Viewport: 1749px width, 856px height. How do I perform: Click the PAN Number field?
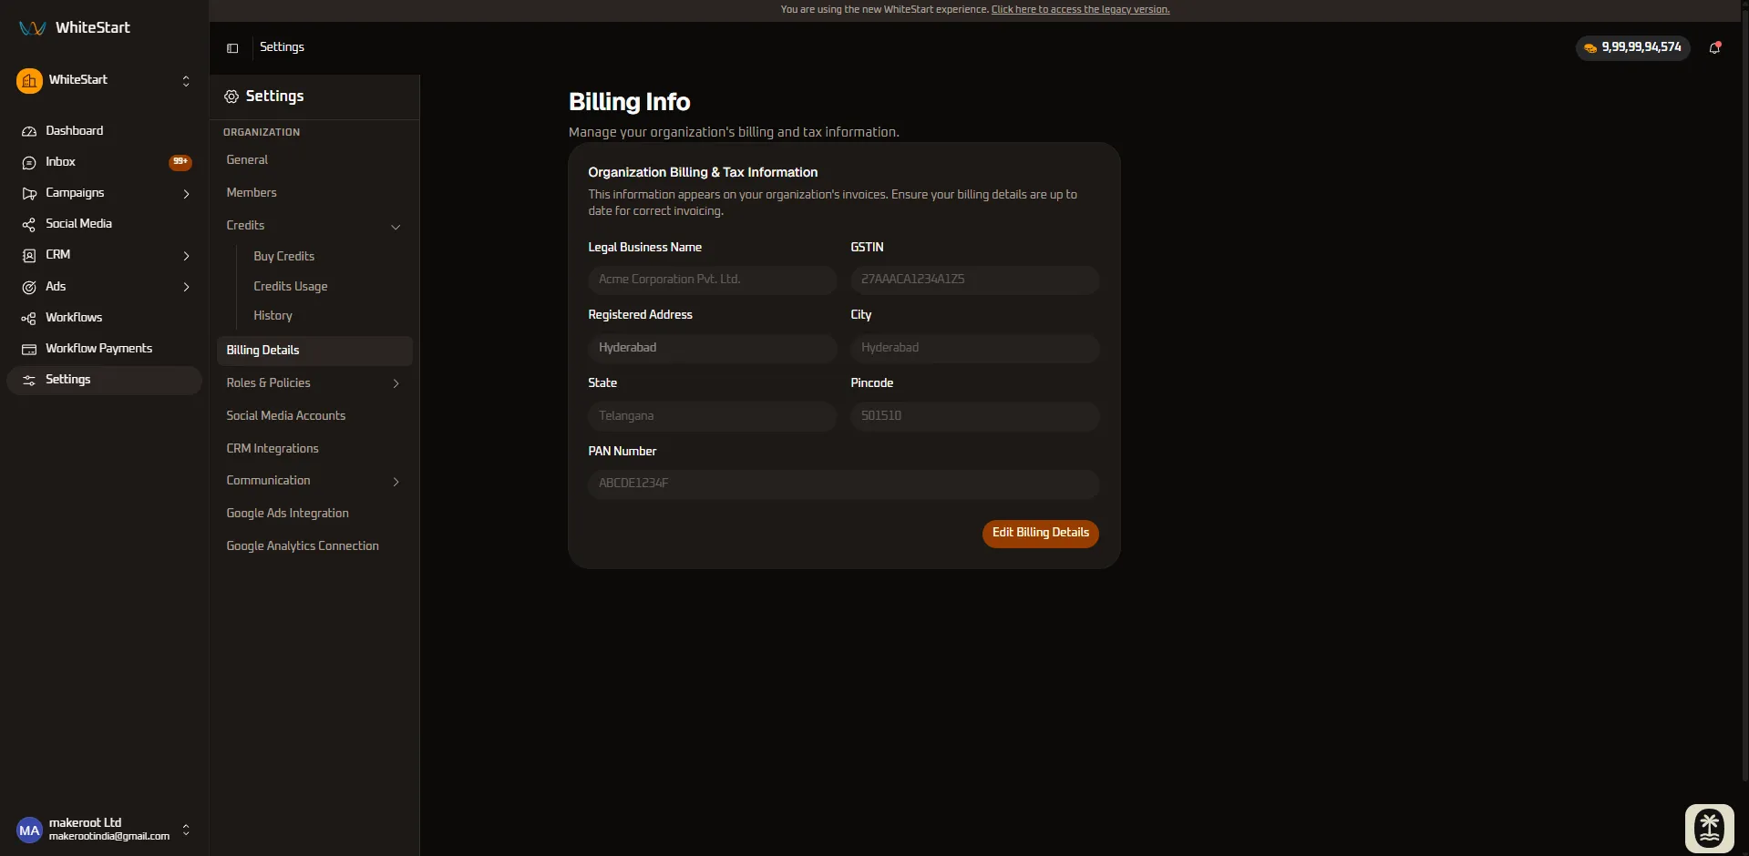[x=843, y=484]
